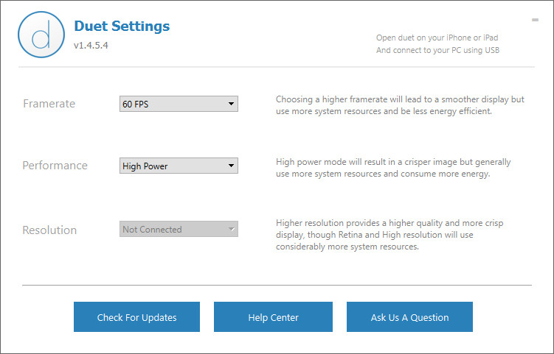Click Check For Updates button
This screenshot has width=554, height=354.
pos(136,317)
